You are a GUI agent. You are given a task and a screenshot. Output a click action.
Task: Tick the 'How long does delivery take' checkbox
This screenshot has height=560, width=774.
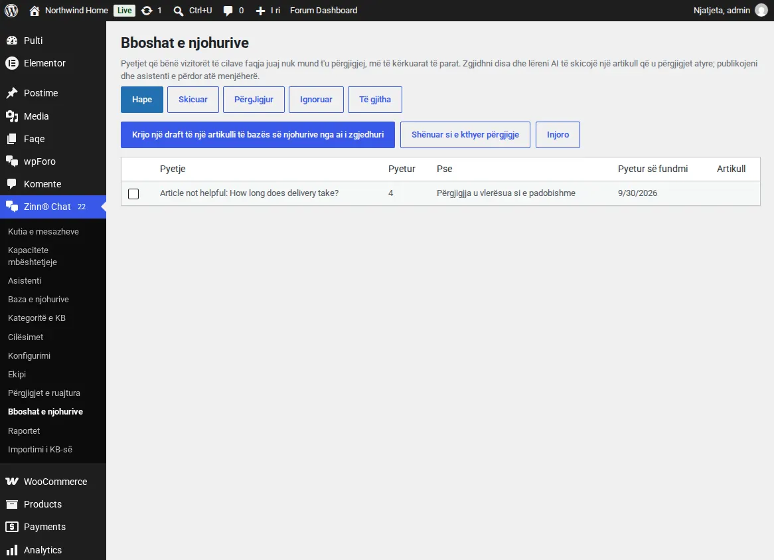[133, 193]
